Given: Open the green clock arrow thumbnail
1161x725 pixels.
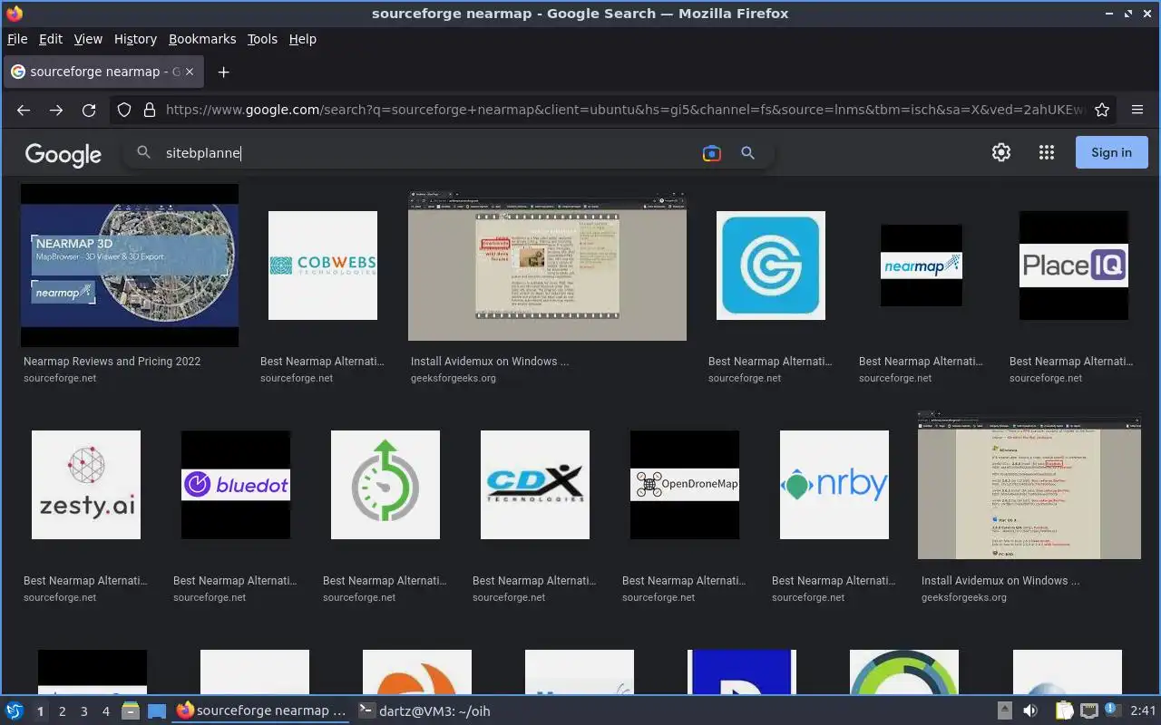Looking at the screenshot, I should coord(385,485).
